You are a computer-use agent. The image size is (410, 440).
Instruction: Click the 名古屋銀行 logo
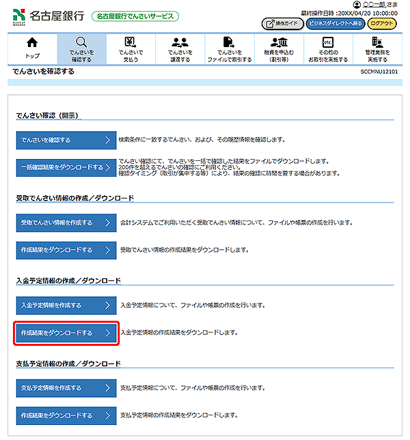click(46, 15)
